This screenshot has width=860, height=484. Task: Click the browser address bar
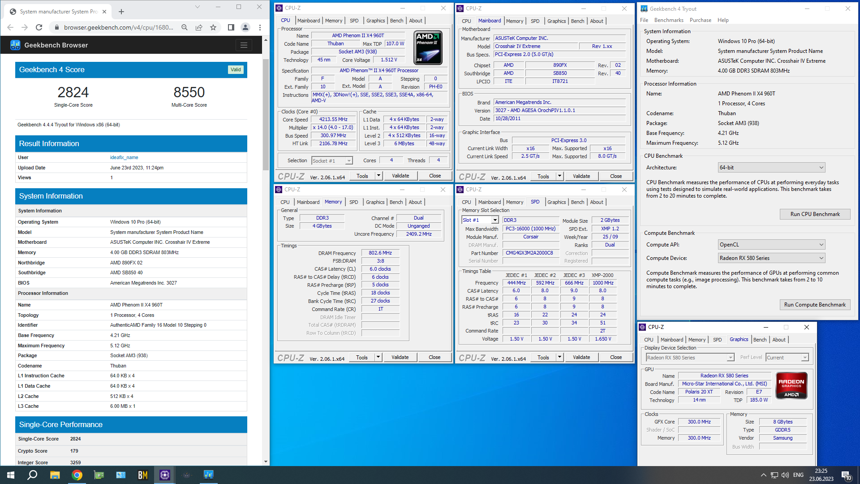point(118,27)
